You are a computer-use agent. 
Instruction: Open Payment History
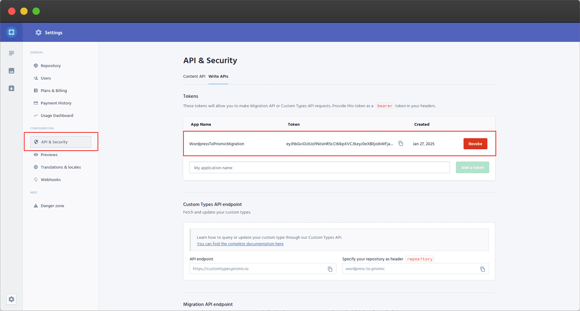click(x=56, y=103)
